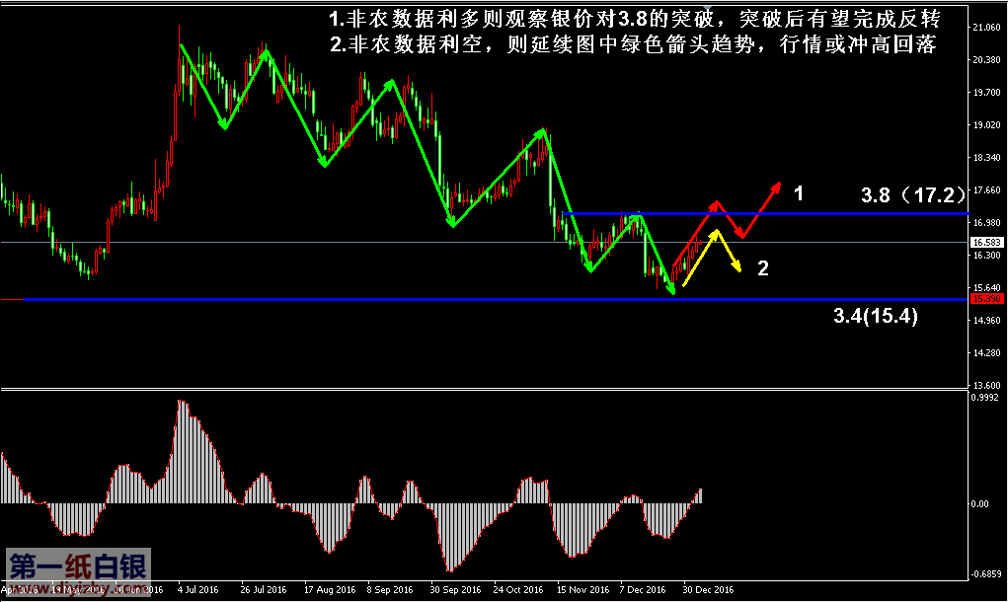Screen dimensions: 1008x602
Task: Click the green arrow peak near 24 Oct 2016
Action: click(x=542, y=131)
